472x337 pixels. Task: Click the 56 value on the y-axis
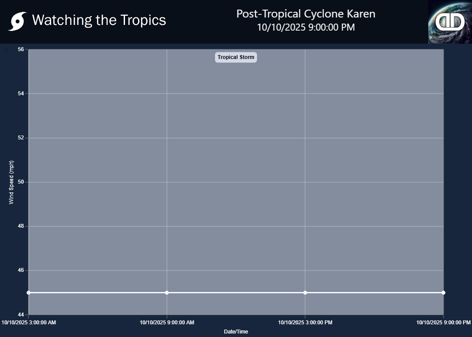pyautogui.click(x=21, y=49)
